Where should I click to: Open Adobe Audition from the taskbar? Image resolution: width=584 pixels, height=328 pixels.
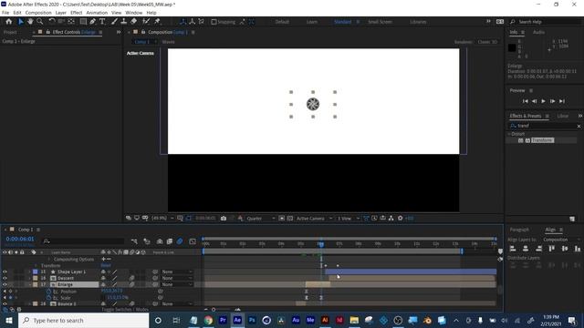click(296, 320)
